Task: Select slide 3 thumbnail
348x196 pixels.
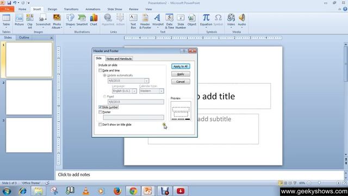Action: pyautogui.click(x=29, y=135)
